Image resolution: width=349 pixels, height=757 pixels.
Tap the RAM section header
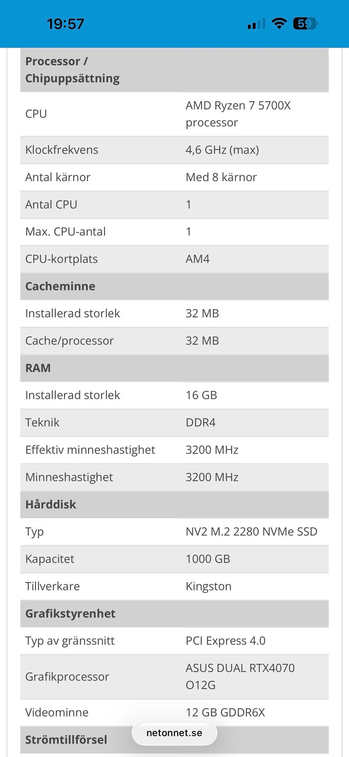click(x=174, y=368)
